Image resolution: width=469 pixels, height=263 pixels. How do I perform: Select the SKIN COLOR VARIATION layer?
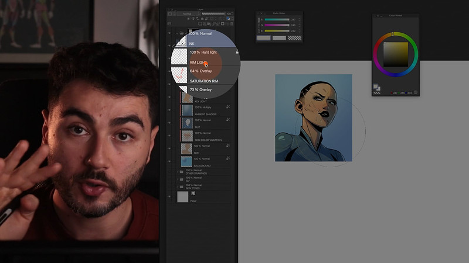pos(205,136)
